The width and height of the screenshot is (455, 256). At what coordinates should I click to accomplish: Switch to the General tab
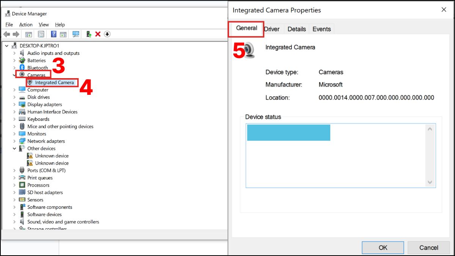[246, 28]
